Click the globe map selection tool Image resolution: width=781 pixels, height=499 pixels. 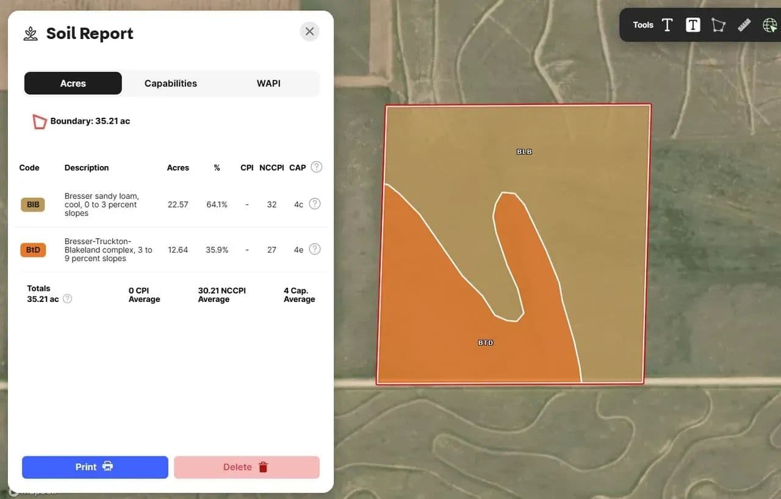(769, 25)
